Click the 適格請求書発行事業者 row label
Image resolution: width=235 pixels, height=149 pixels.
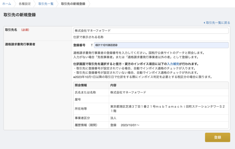(20, 44)
